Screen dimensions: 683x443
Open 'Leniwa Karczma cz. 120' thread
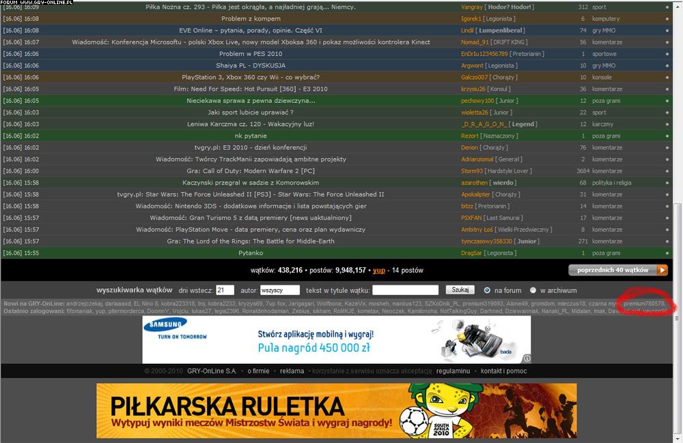251,124
